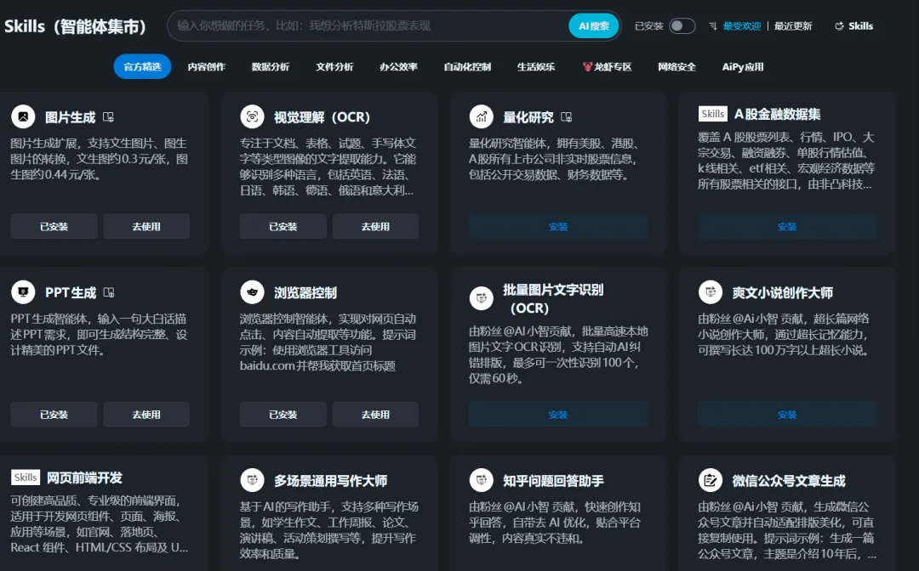Install the A股金融数据集 skill
The height and width of the screenshot is (571, 919).
pyautogui.click(x=787, y=226)
